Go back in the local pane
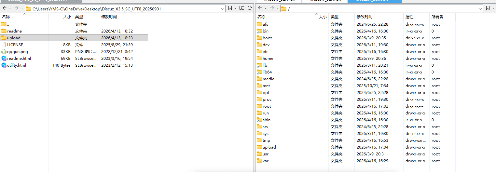 (x=5, y=8)
